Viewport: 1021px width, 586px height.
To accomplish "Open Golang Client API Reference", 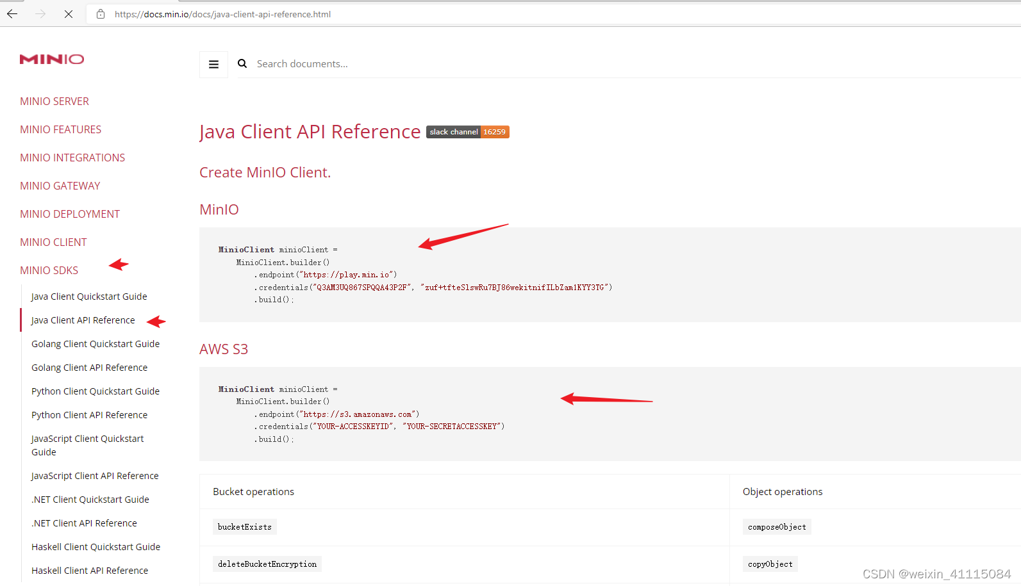I will (x=89, y=368).
